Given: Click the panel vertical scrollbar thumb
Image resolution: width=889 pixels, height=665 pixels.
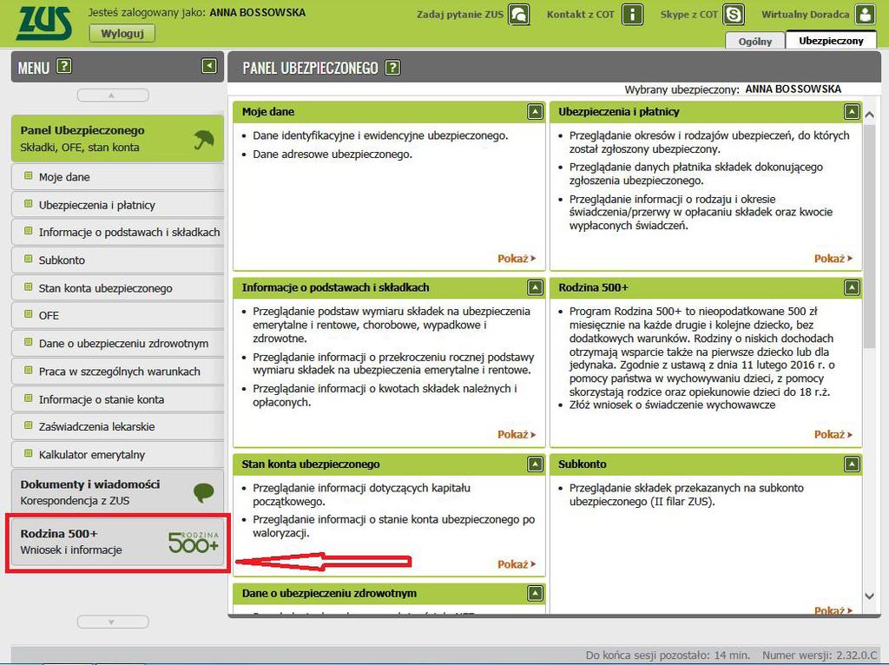Looking at the screenshot, I should click(869, 237).
